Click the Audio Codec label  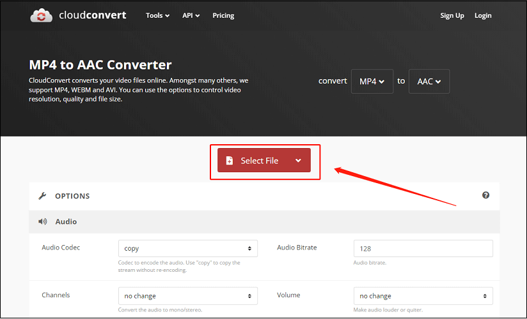tap(61, 248)
